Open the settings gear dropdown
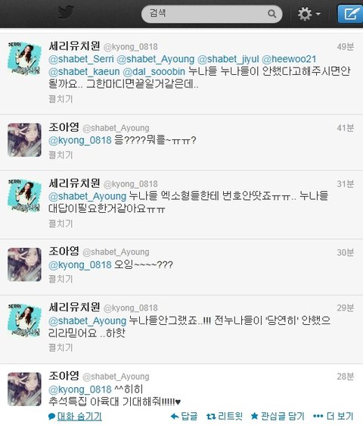Screen dimensions: 363x425 coord(309,14)
